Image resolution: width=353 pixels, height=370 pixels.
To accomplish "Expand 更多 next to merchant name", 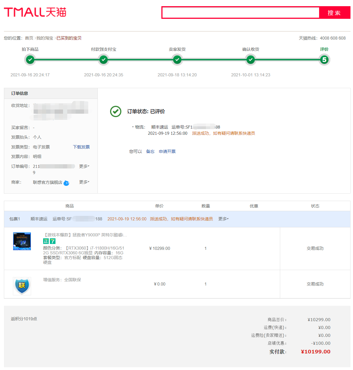I will click(84, 182).
